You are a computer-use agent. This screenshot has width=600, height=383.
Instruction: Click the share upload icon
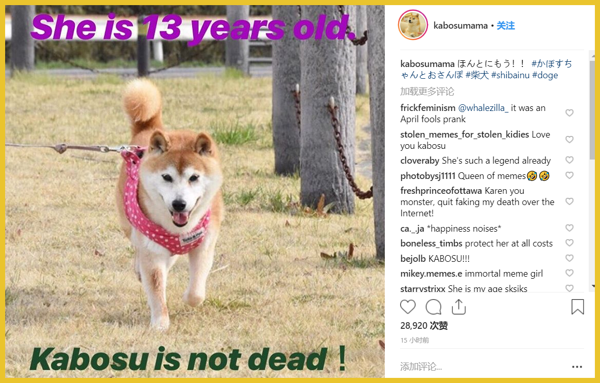coord(459,307)
